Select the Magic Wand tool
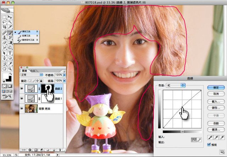This screenshot has width=227, height=157. click(10, 22)
